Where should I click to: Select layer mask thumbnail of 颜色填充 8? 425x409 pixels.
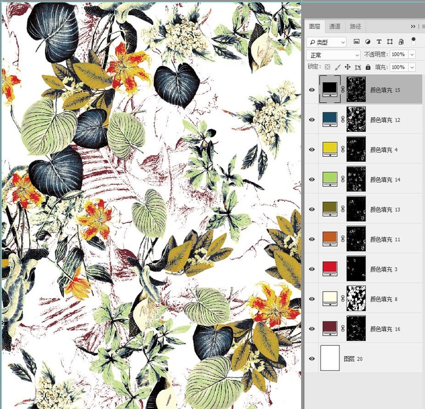coord(356,298)
